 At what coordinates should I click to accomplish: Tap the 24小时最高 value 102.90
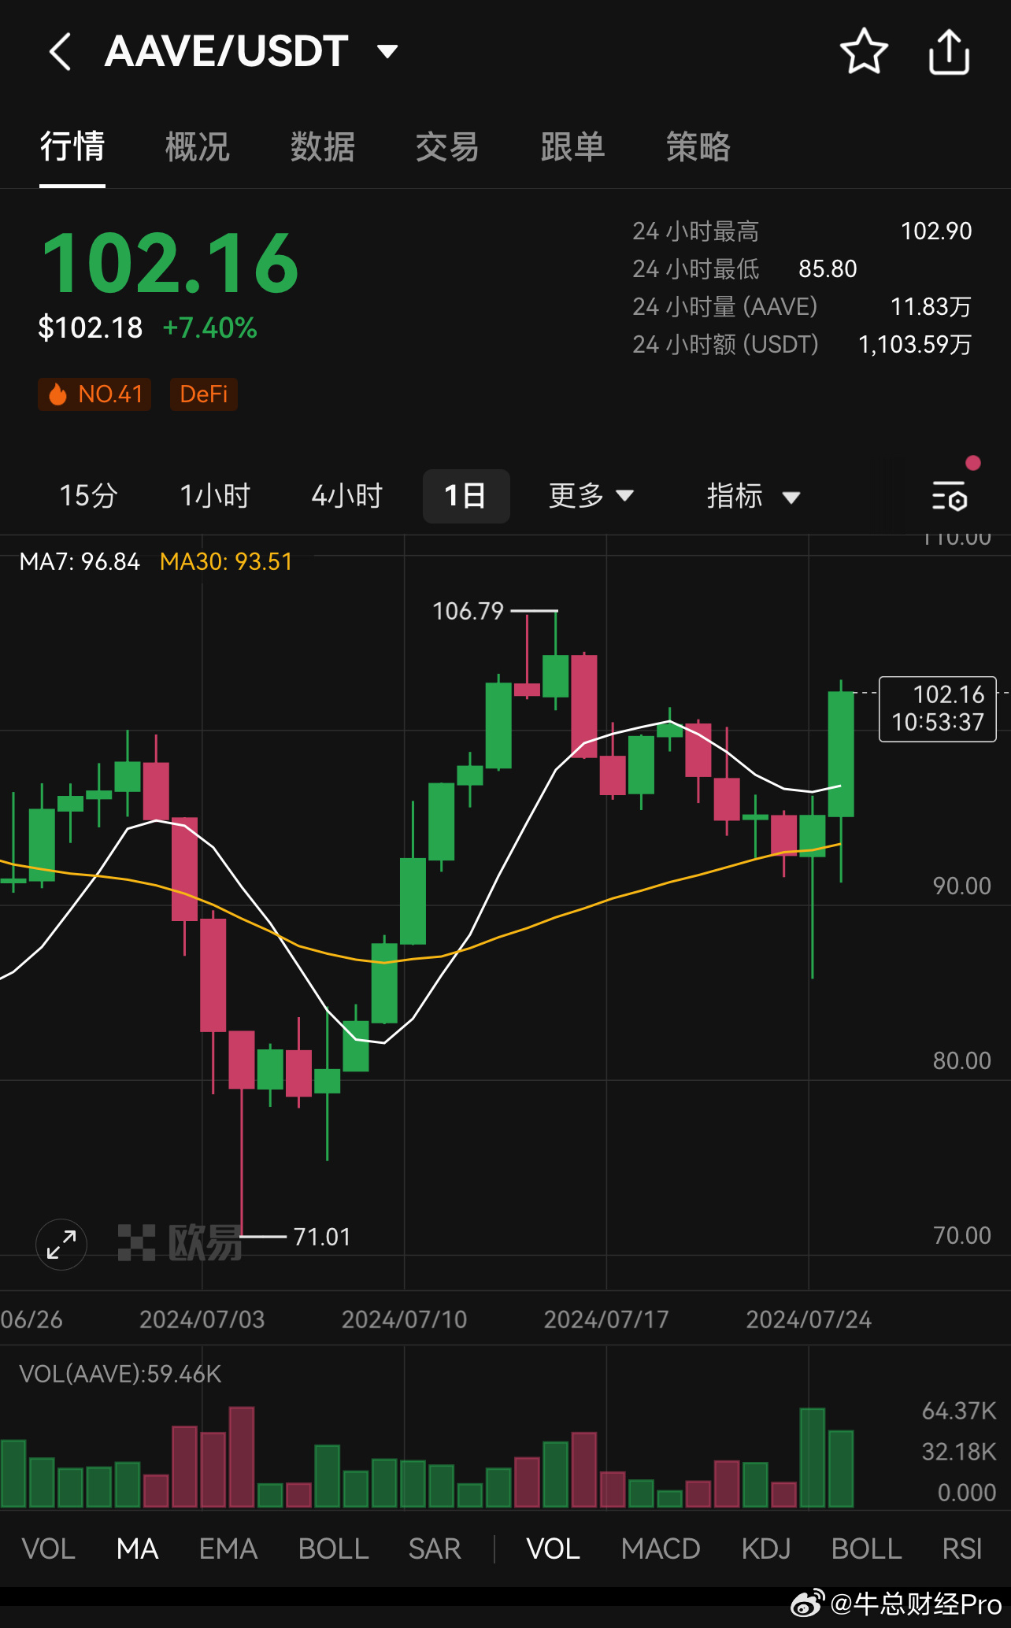coord(936,231)
